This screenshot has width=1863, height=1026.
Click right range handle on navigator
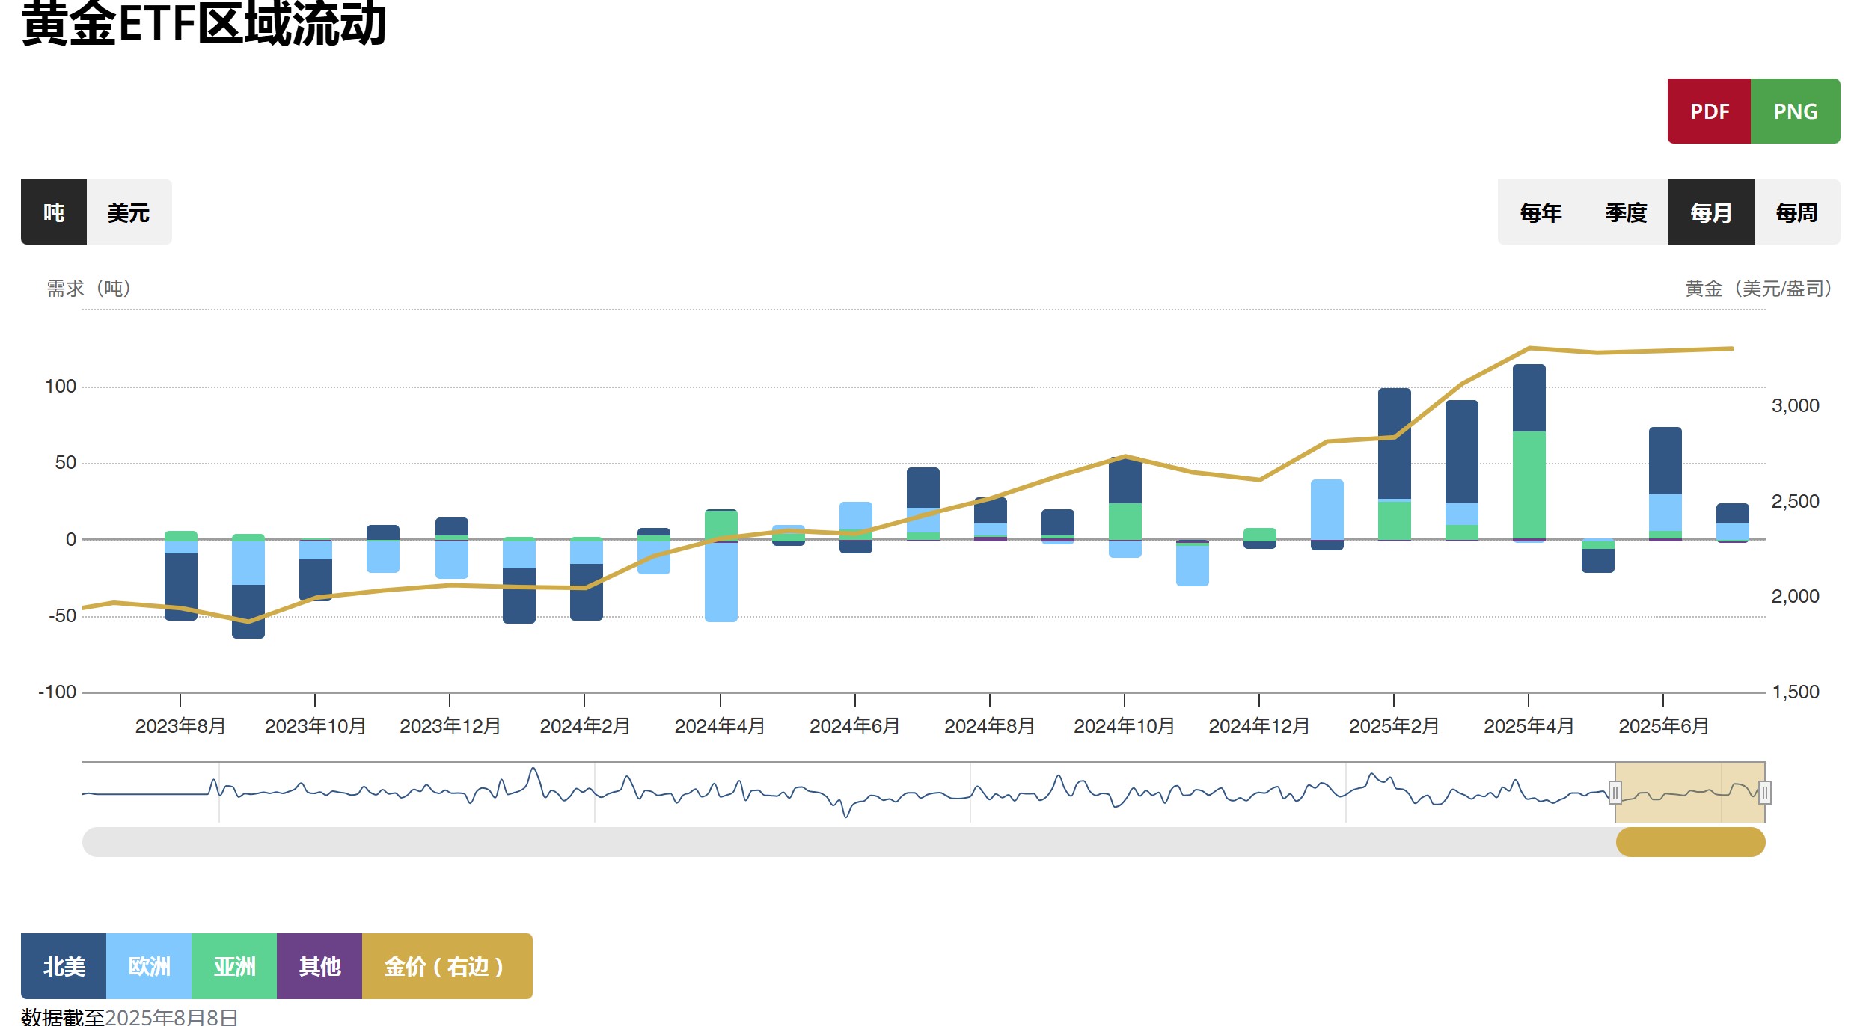(1764, 793)
